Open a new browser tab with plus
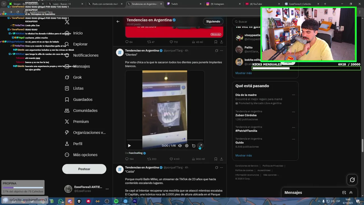Image resolution: width=364 pixels, height=205 pixels. 325,4
